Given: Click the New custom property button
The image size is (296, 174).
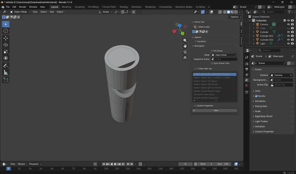Looking at the screenshot, I should (215, 111).
